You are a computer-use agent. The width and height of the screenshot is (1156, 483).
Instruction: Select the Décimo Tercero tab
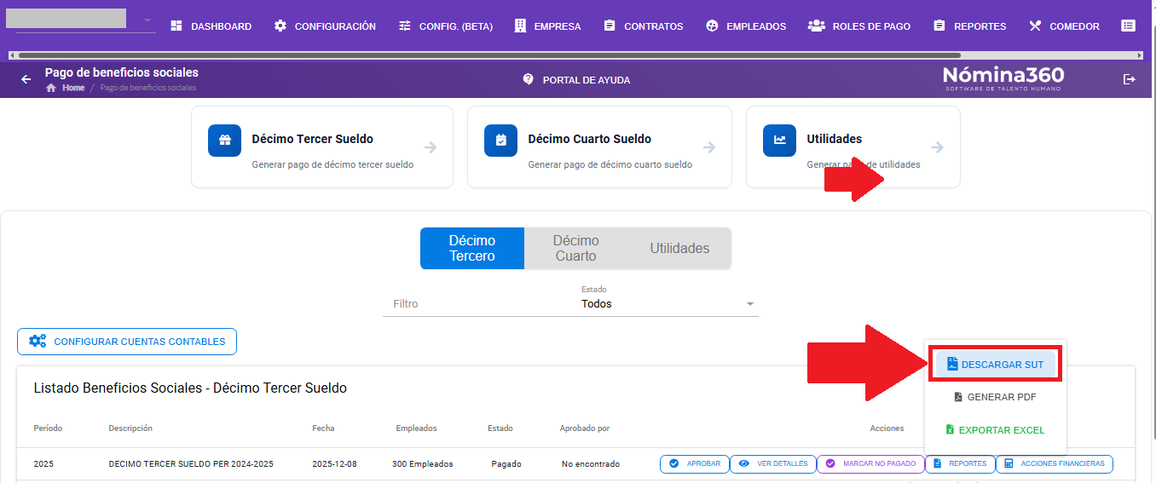tap(472, 248)
